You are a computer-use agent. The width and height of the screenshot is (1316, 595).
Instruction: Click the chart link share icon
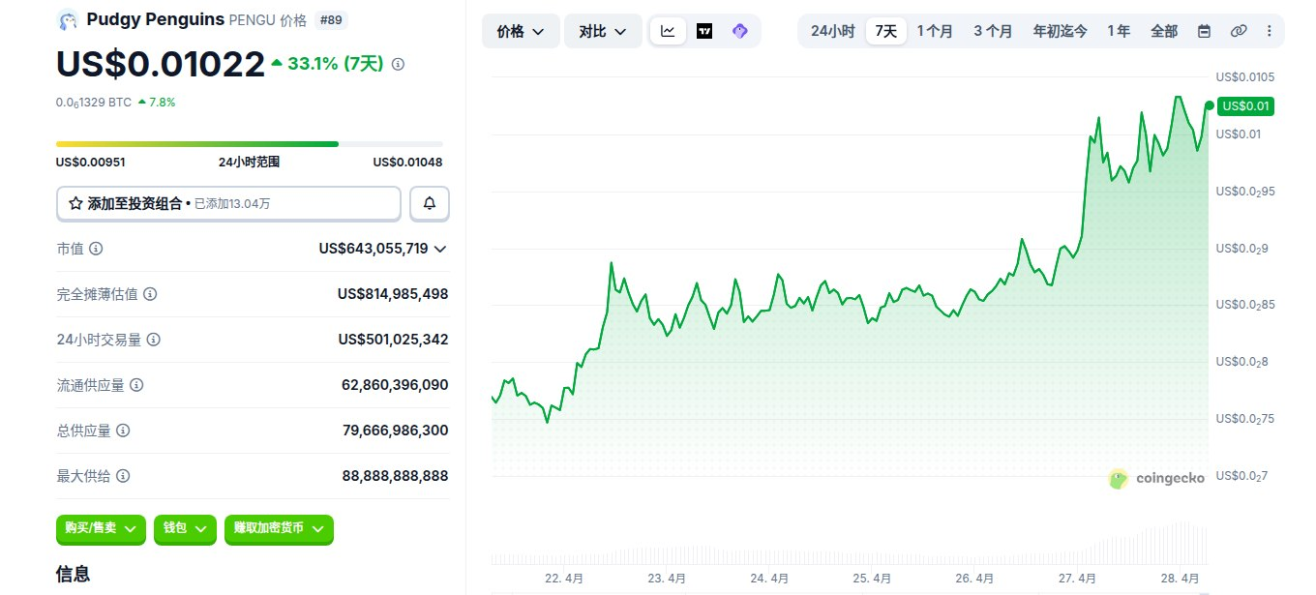click(1238, 31)
